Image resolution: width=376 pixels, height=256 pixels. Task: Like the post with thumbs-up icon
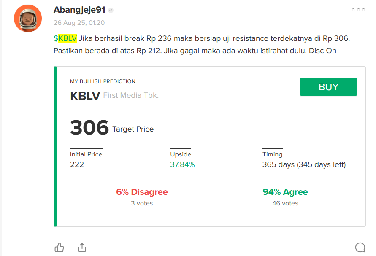coord(59,248)
